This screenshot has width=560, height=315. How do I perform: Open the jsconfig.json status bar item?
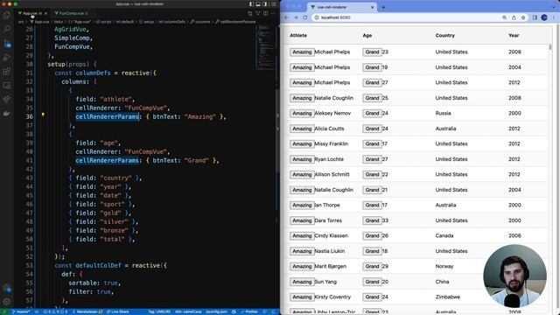point(216,311)
